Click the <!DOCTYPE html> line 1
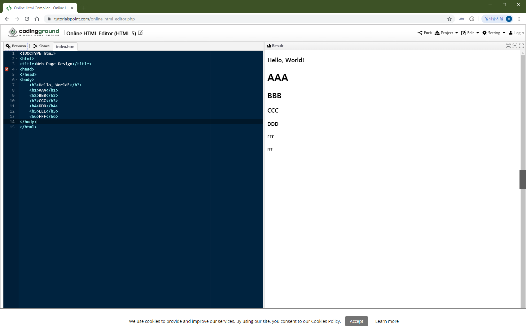The width and height of the screenshot is (526, 334). tap(38, 54)
